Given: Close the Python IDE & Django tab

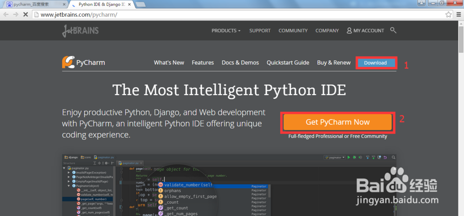Looking at the screenshot, I should tap(129, 5).
